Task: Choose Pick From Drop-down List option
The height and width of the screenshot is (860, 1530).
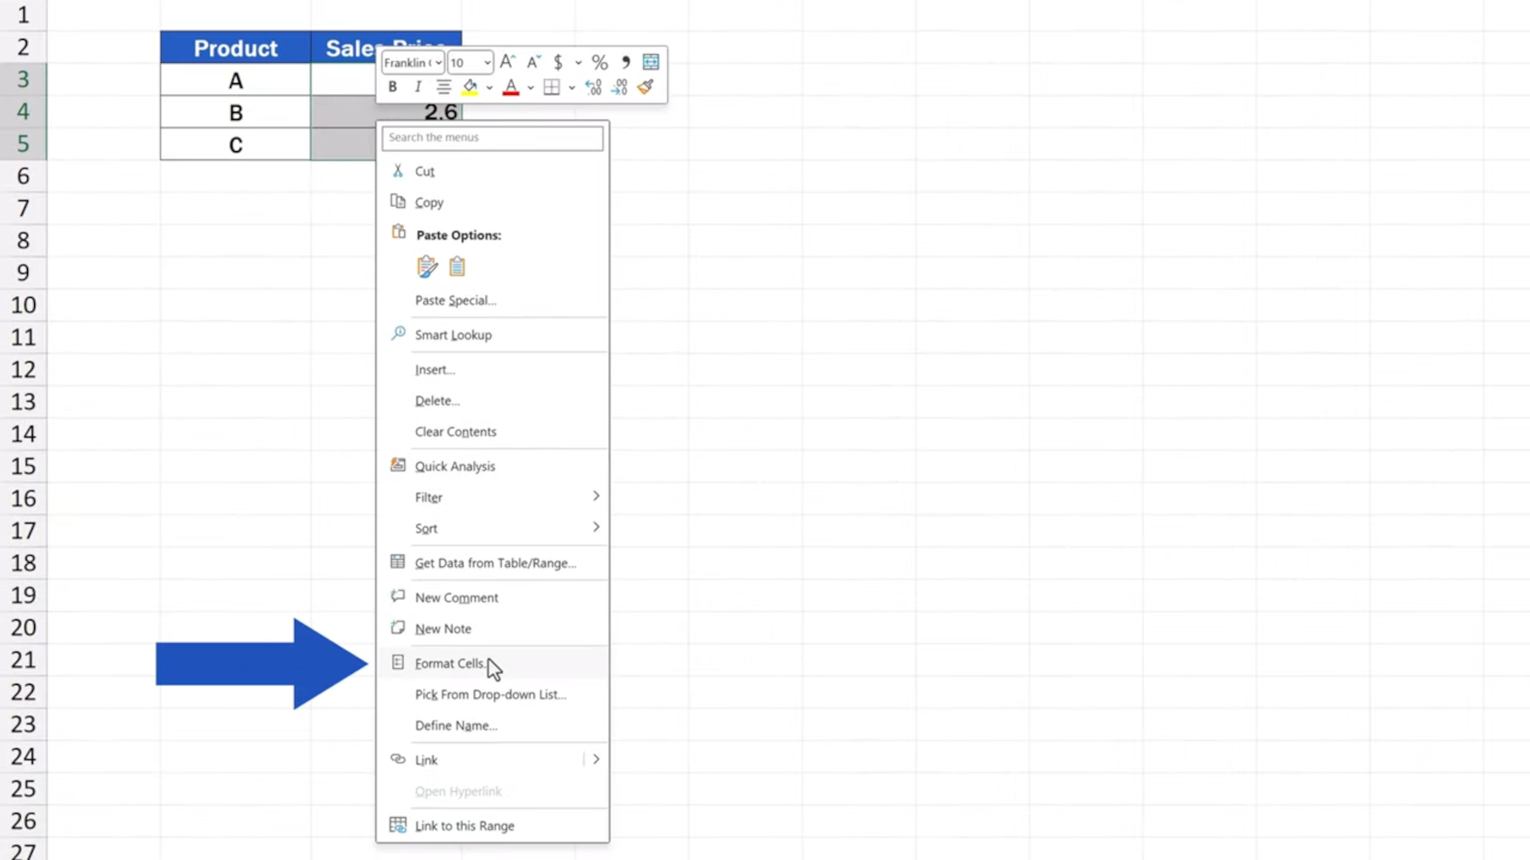Action: click(x=491, y=694)
